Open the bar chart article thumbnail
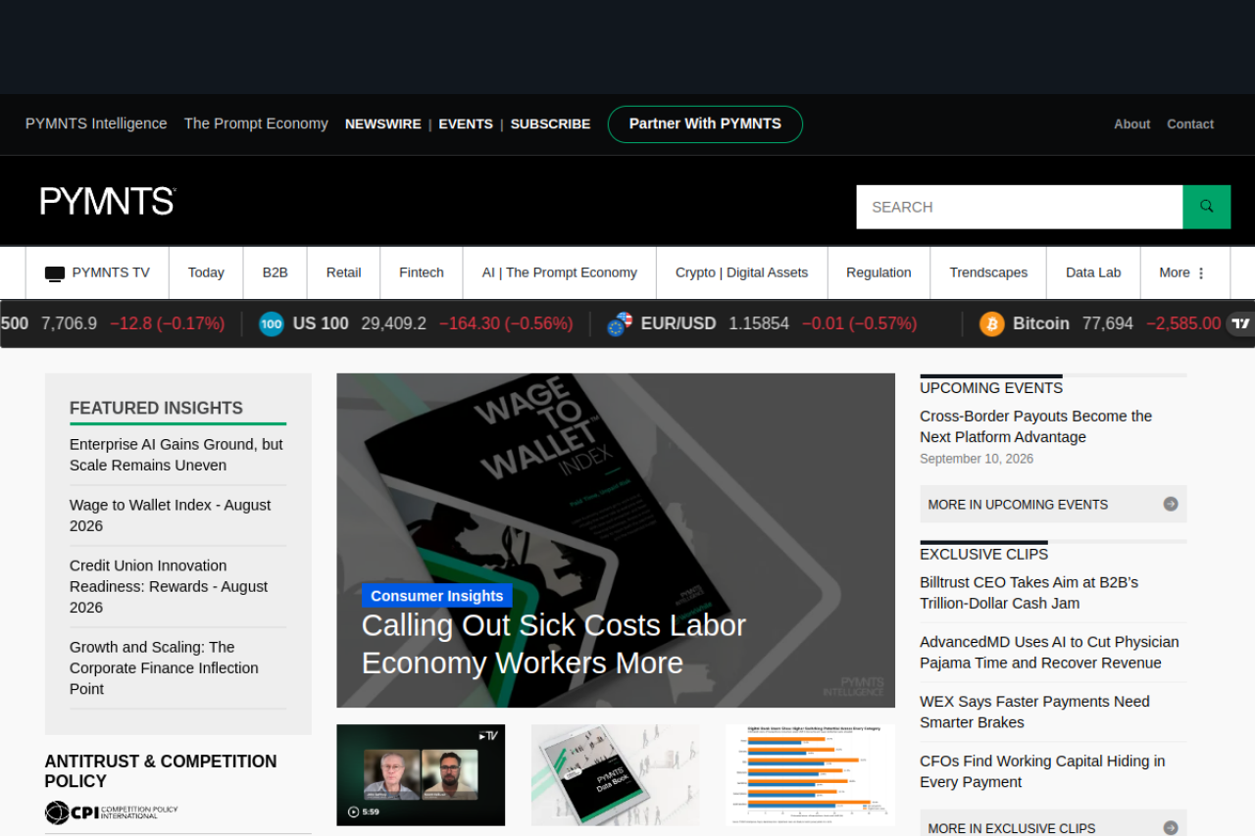This screenshot has height=836, width=1255. tap(810, 775)
